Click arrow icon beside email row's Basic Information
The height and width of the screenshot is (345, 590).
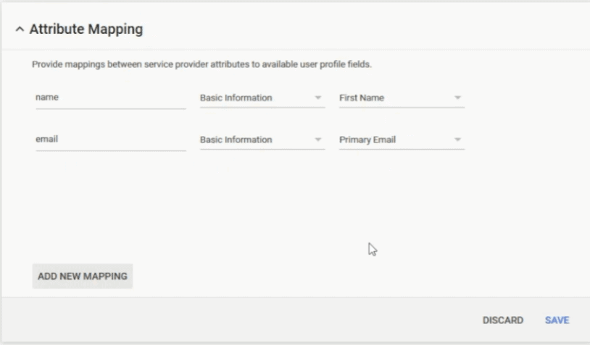pyautogui.click(x=318, y=140)
